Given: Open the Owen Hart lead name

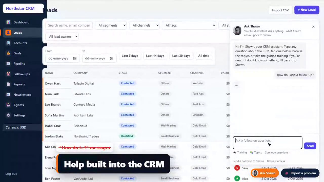Looking at the screenshot, I should (53, 83).
